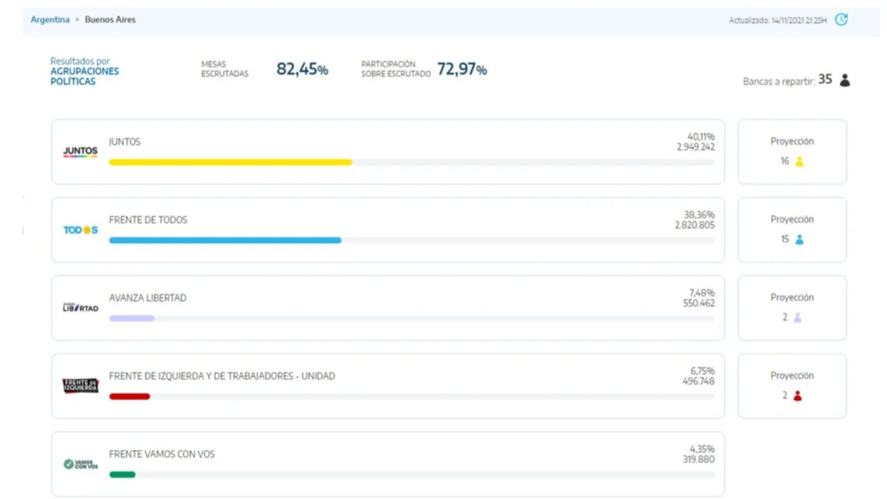Click the yellow seat icon for Juntos projection
887x499 pixels.
pos(799,162)
